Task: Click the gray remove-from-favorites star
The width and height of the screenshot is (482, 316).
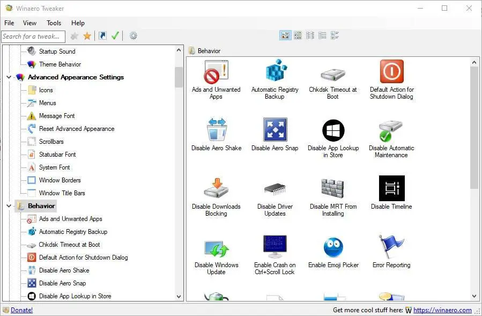Action: coord(74,36)
